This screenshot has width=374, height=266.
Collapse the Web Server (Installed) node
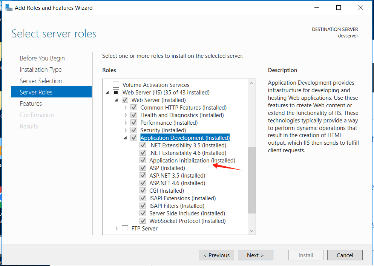pyautogui.click(x=116, y=100)
